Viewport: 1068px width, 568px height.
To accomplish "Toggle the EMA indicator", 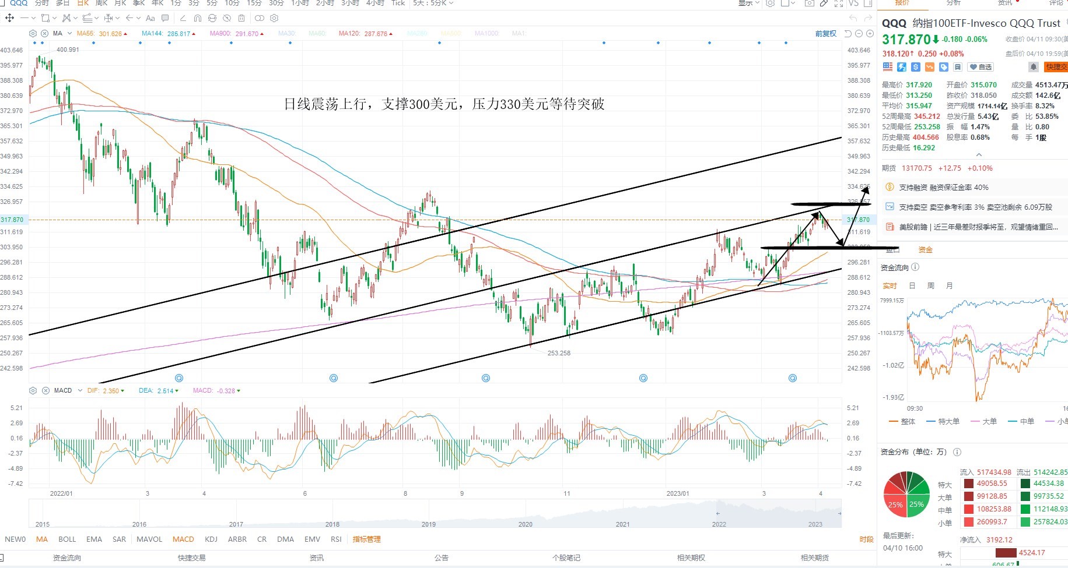I will [x=94, y=539].
